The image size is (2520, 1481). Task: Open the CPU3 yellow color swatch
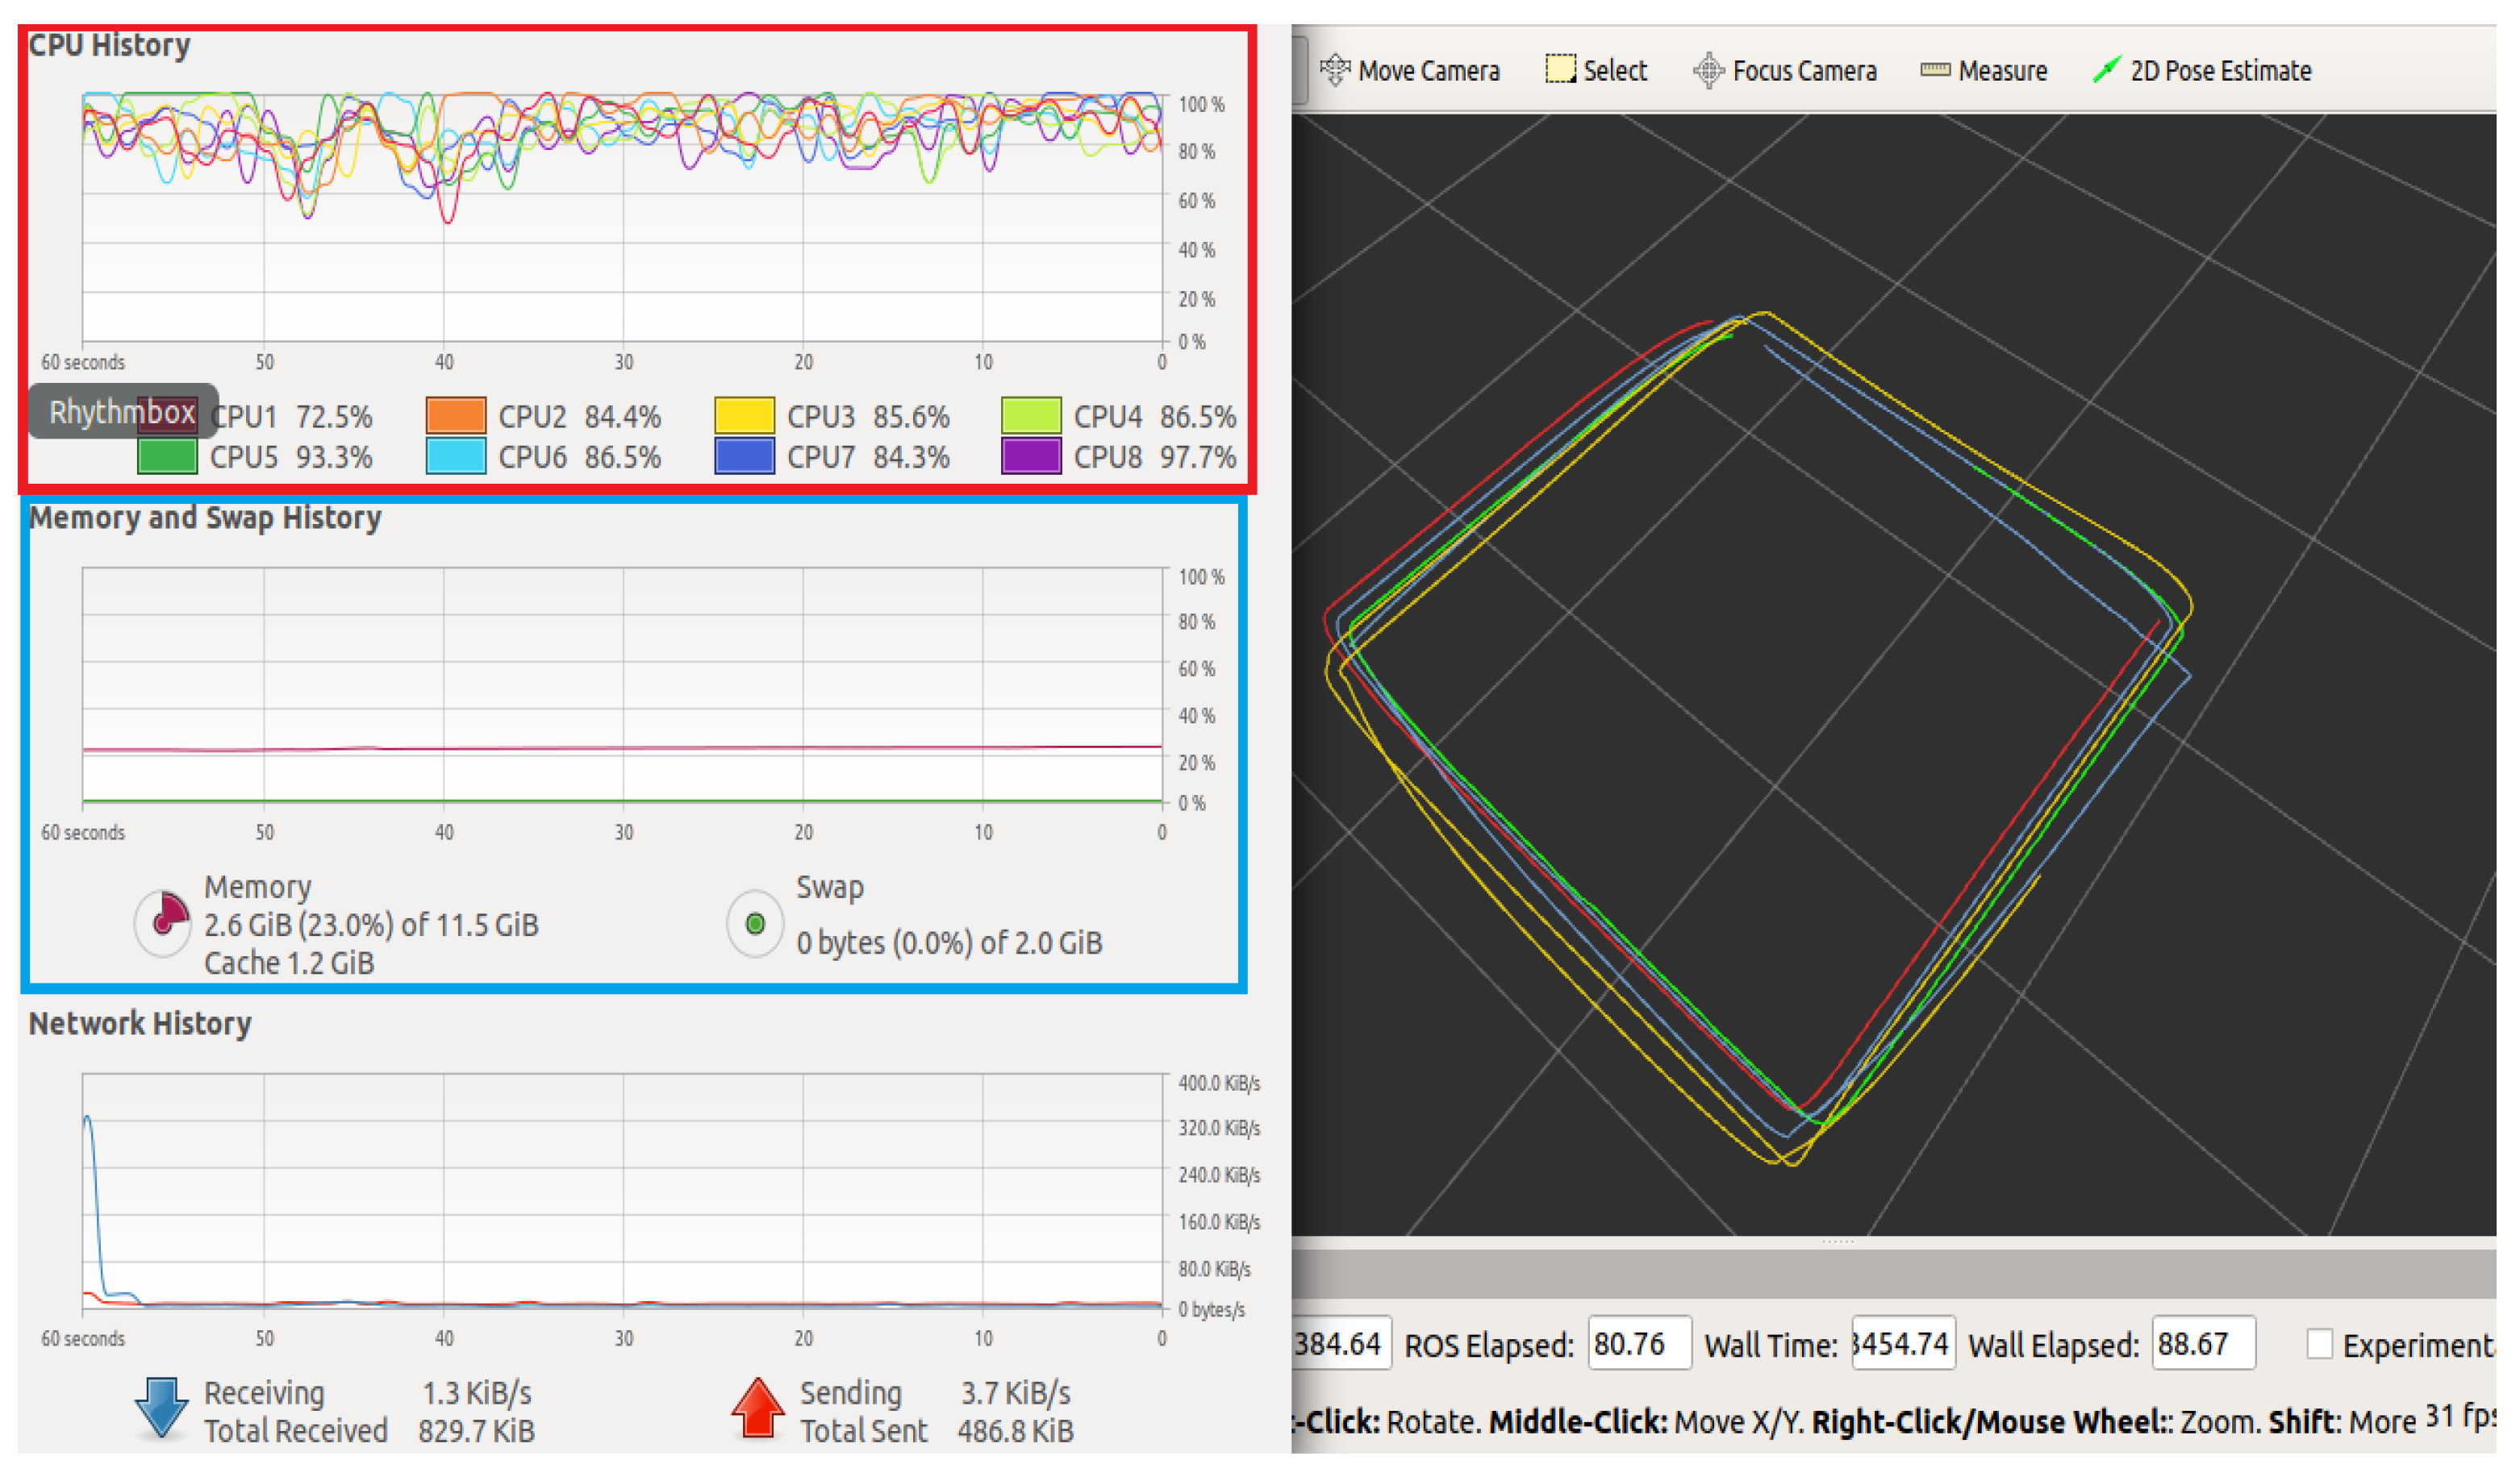744,416
